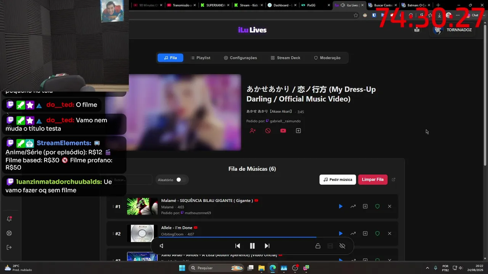This screenshot has width=488, height=274.
Task: Open the Fila tab
Action: pyautogui.click(x=170, y=58)
